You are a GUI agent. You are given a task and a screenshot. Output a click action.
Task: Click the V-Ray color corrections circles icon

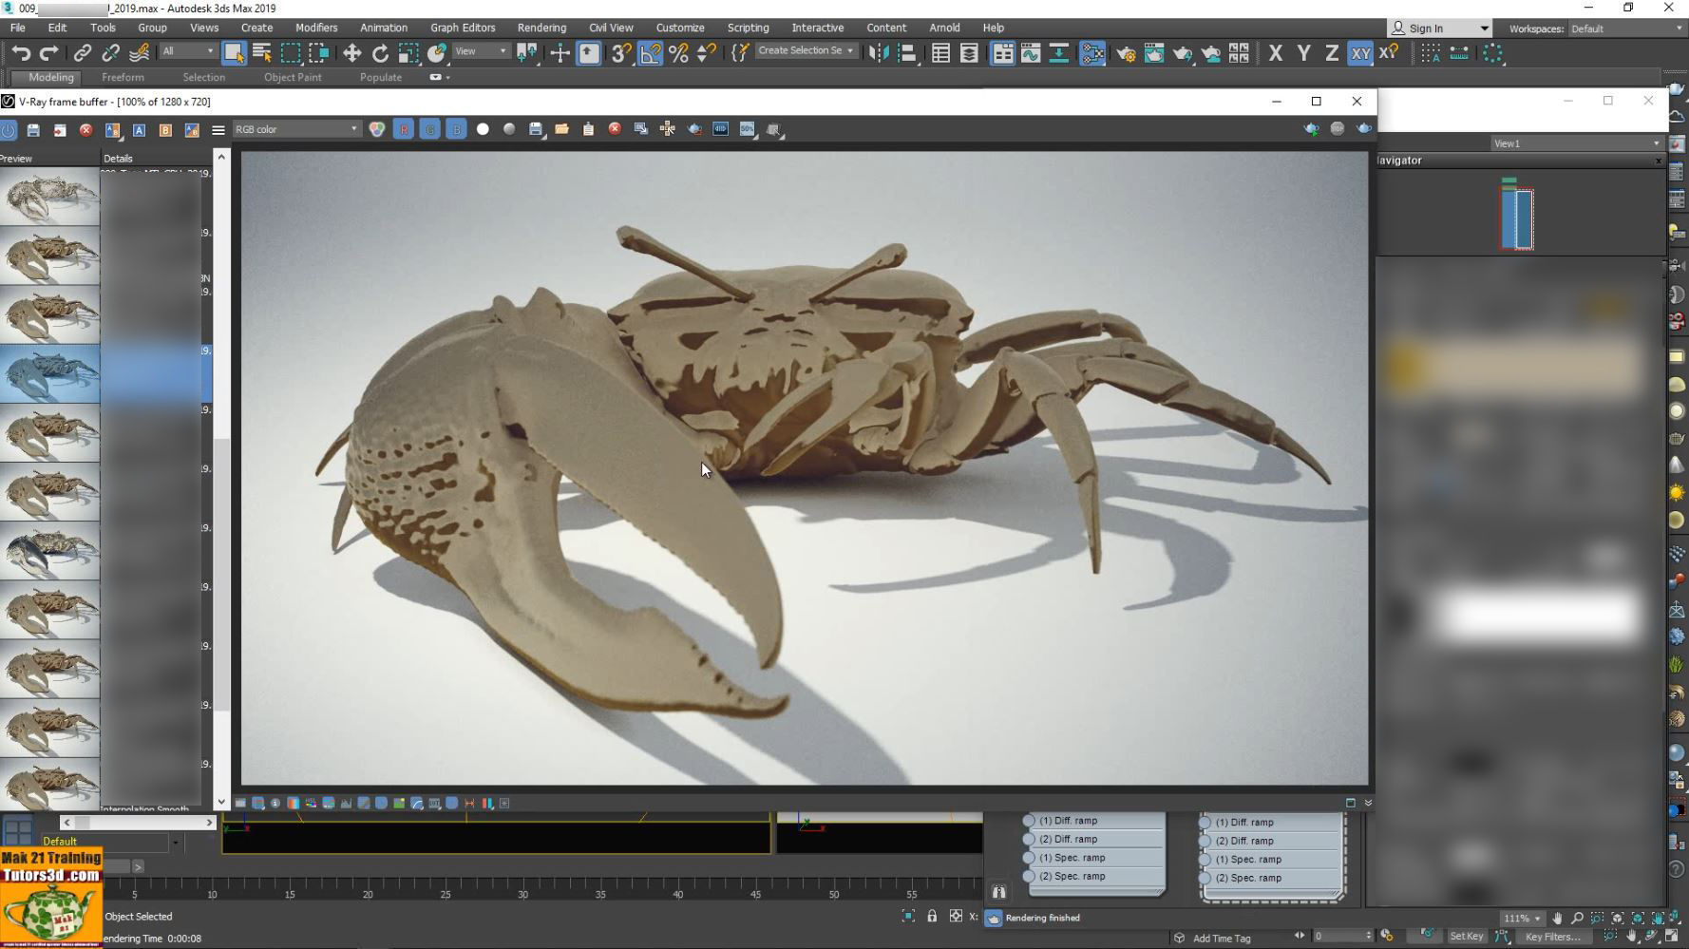[x=377, y=129]
